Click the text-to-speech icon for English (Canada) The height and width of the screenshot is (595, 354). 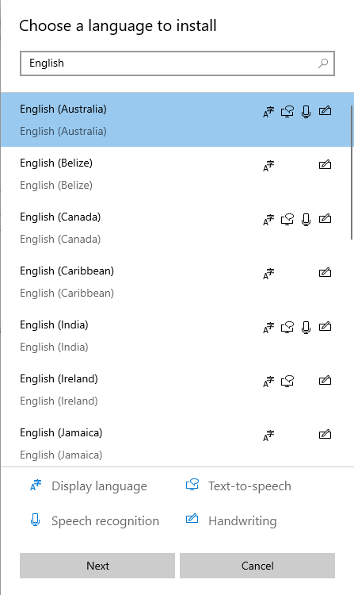pos(287,219)
